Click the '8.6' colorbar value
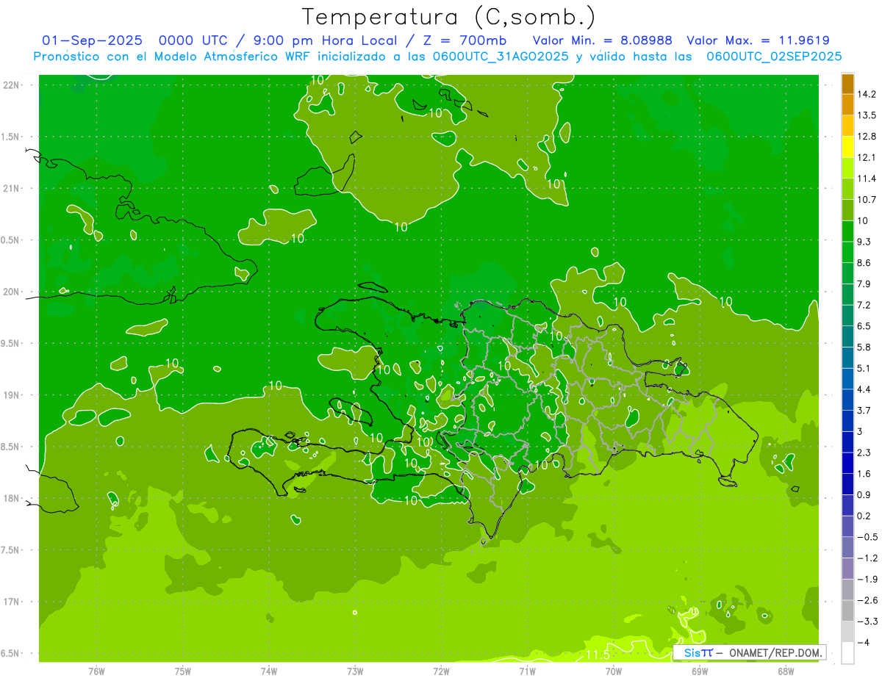Viewport: 882px width, 681px height. coord(864,263)
